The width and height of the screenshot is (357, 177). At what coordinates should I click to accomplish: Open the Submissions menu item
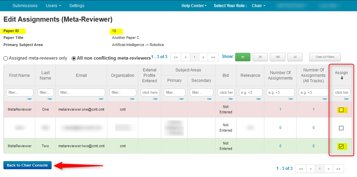[25, 6]
